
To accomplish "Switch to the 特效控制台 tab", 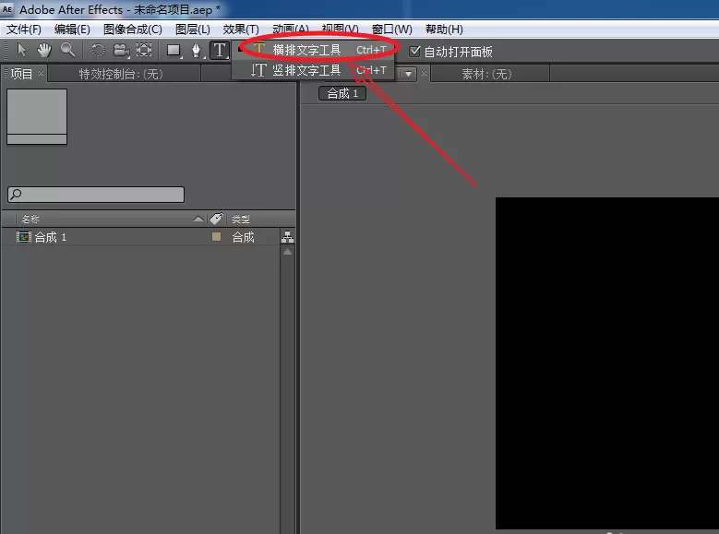I will 121,74.
